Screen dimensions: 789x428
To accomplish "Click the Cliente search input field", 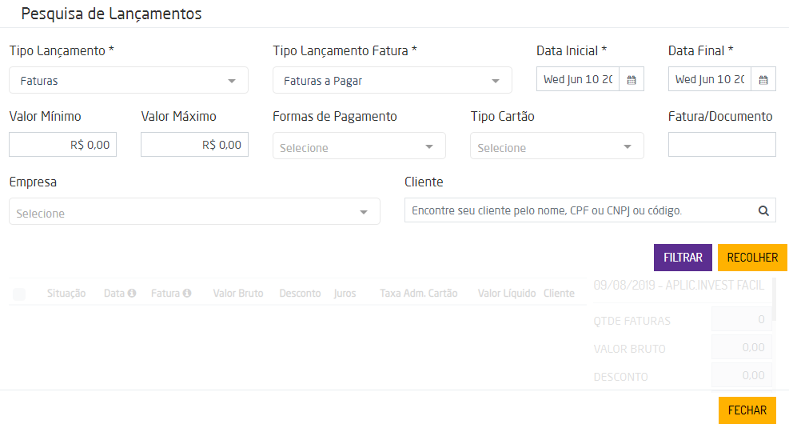I will [x=579, y=211].
